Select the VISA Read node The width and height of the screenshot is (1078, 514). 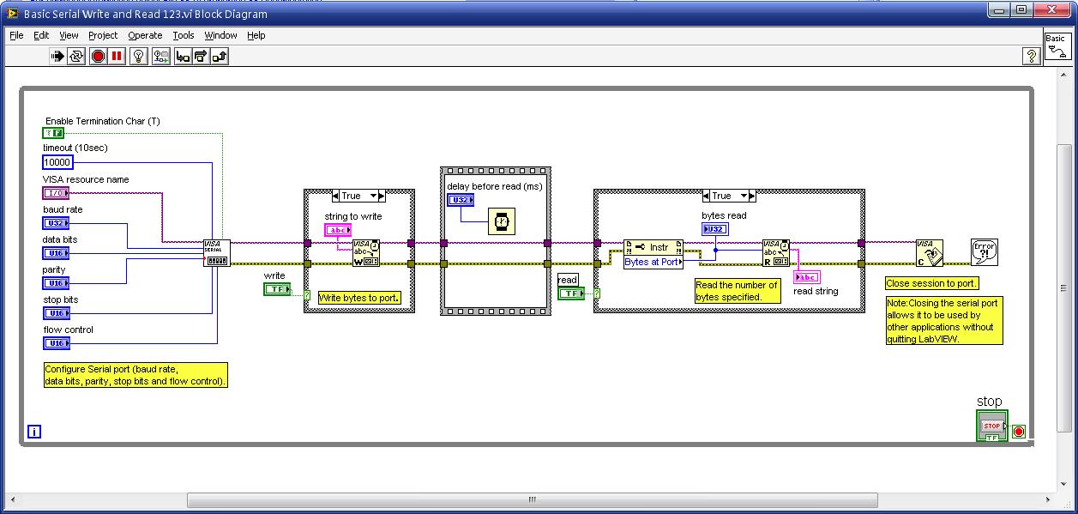coord(776,253)
